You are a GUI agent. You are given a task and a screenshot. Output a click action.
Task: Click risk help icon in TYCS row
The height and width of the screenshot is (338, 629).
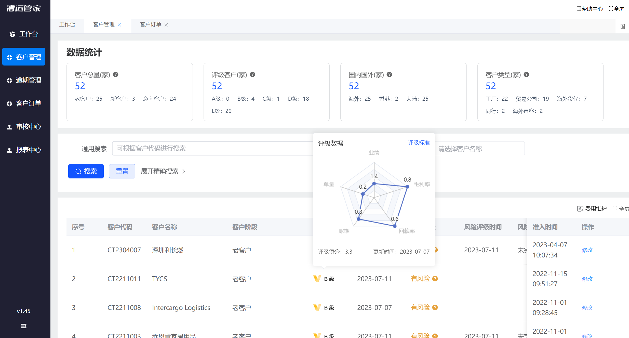(x=435, y=279)
